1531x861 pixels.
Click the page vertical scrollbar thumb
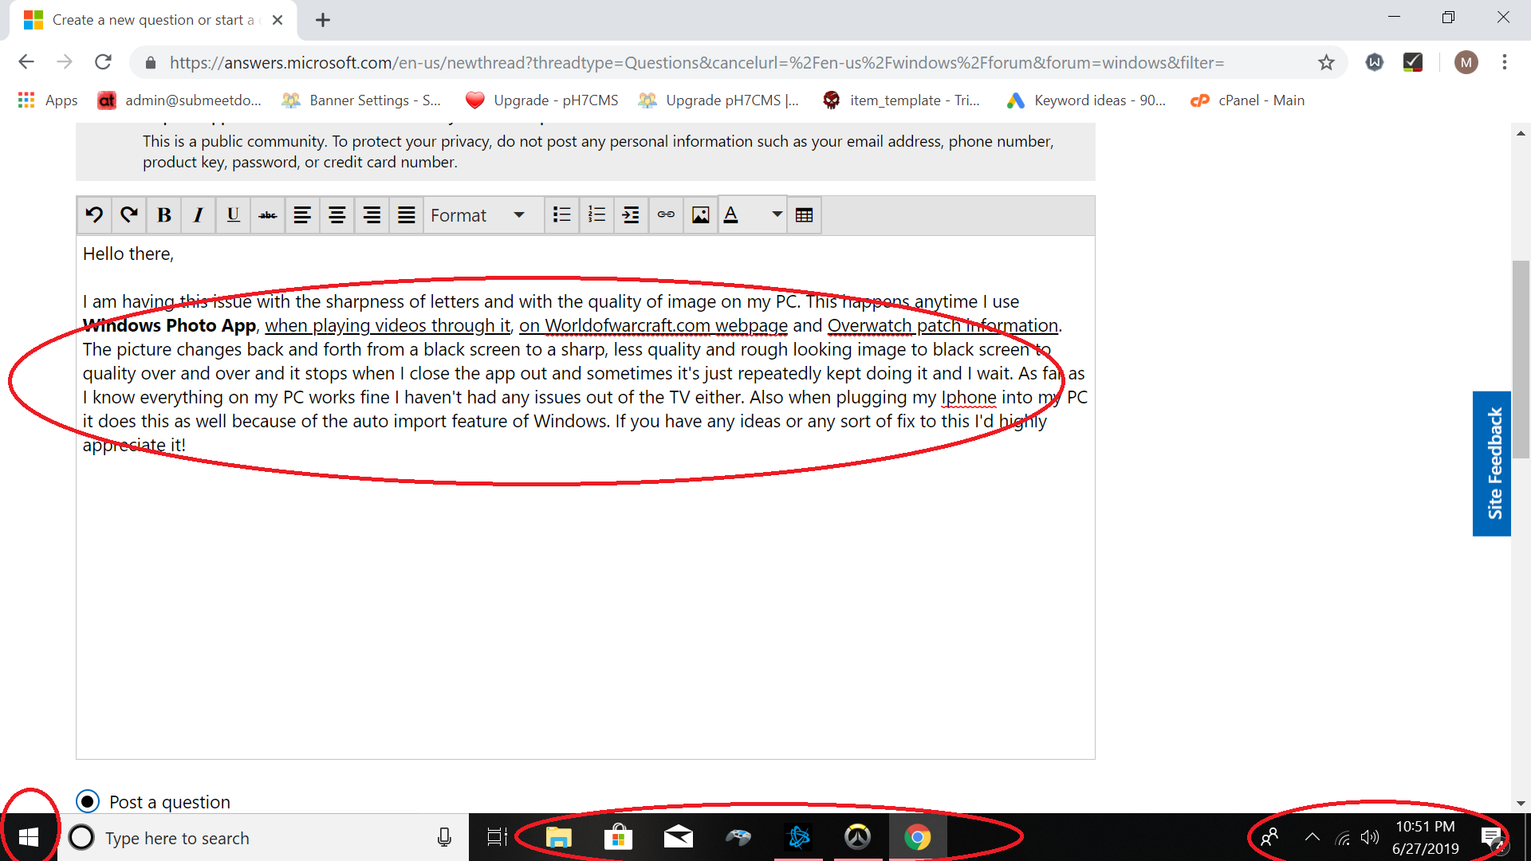1521,359
